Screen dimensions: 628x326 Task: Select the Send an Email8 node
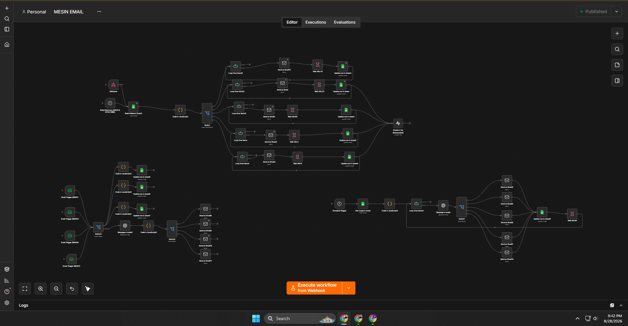point(206,209)
